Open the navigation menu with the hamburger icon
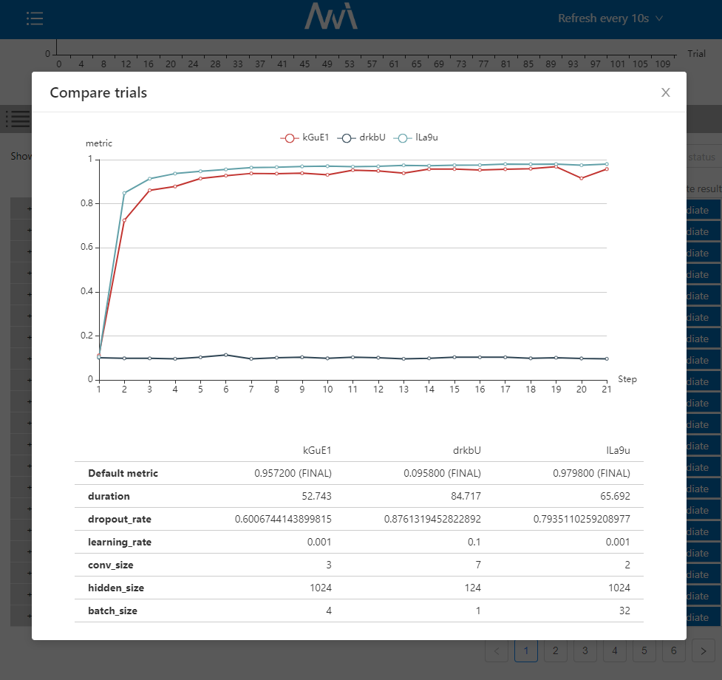The height and width of the screenshot is (680, 722). 35,18
